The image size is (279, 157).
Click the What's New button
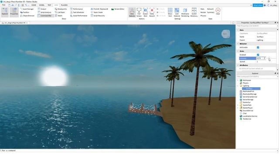click(258, 5)
